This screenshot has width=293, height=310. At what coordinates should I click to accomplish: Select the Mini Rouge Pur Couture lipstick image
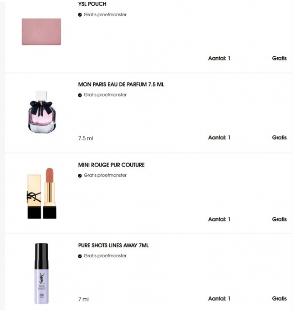tap(41, 193)
